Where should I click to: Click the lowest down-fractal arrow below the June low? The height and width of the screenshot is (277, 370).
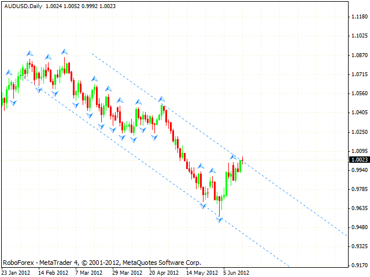[x=220, y=221]
